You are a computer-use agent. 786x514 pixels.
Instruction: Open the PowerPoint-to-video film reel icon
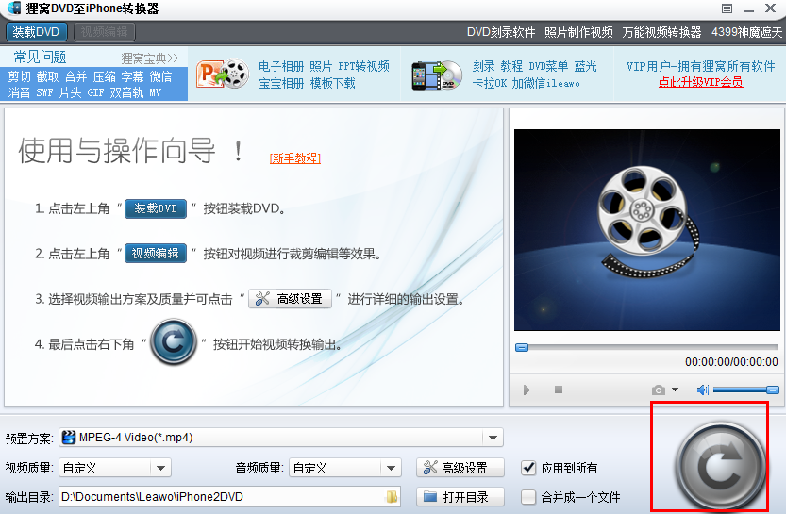(x=223, y=75)
